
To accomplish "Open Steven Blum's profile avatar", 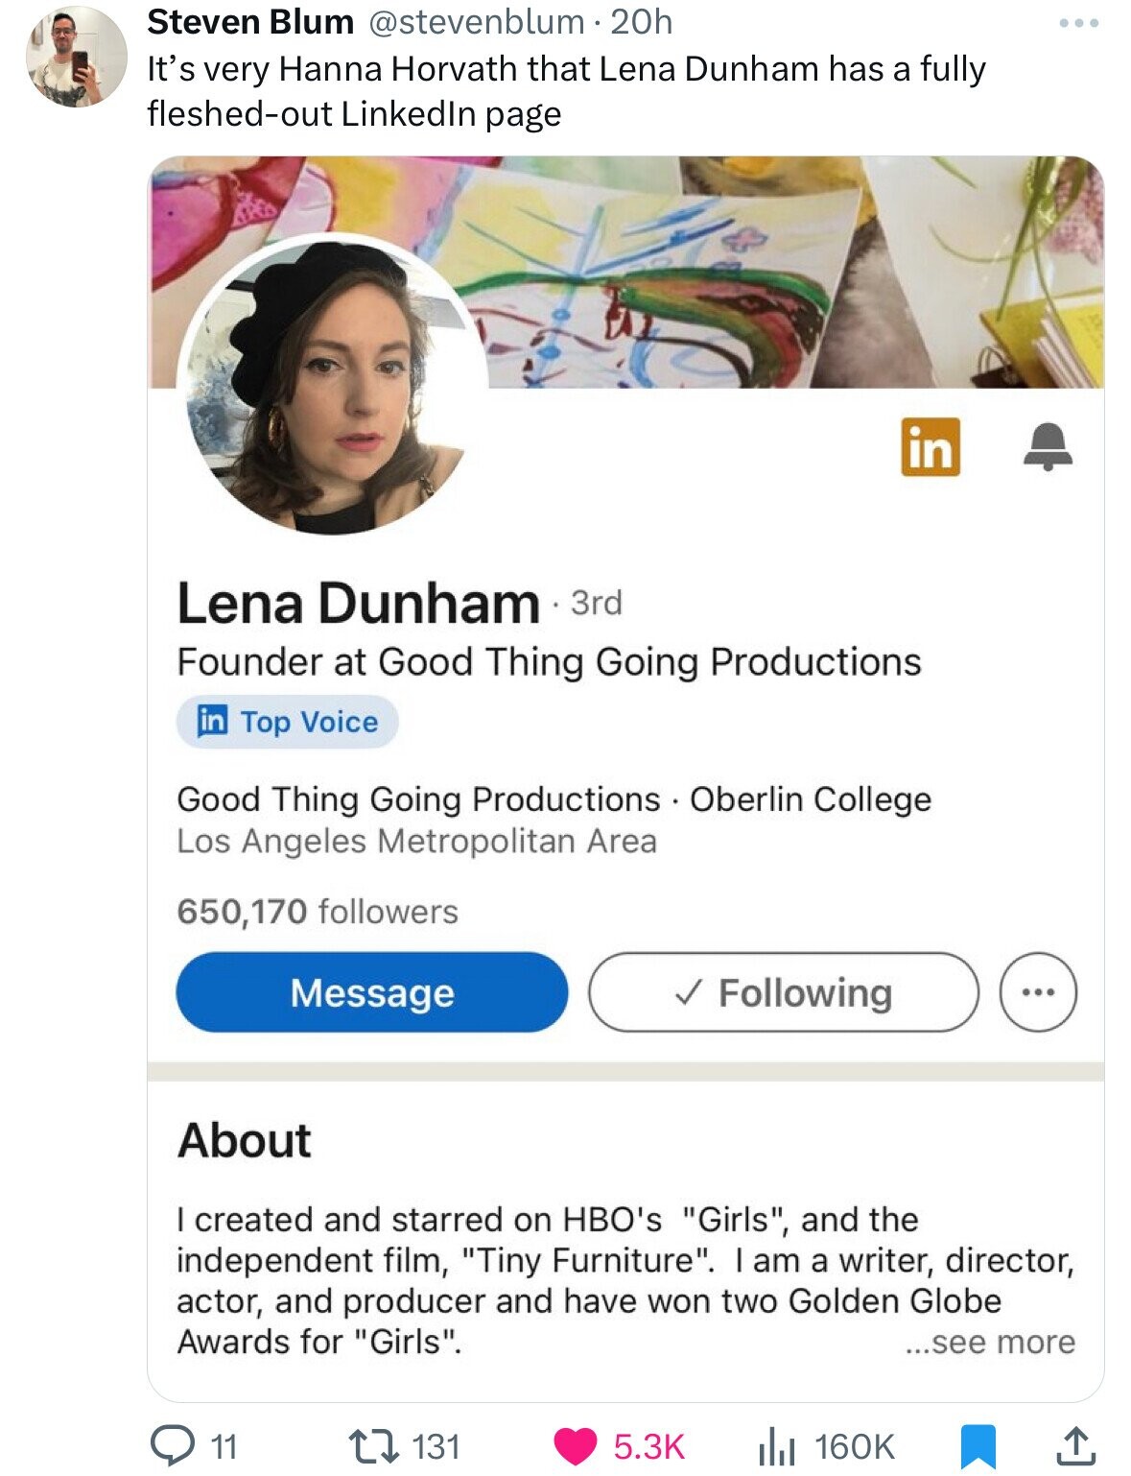I will coord(76,57).
